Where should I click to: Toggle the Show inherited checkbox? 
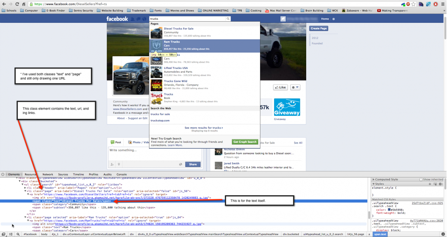pyautogui.click(x=421, y=180)
